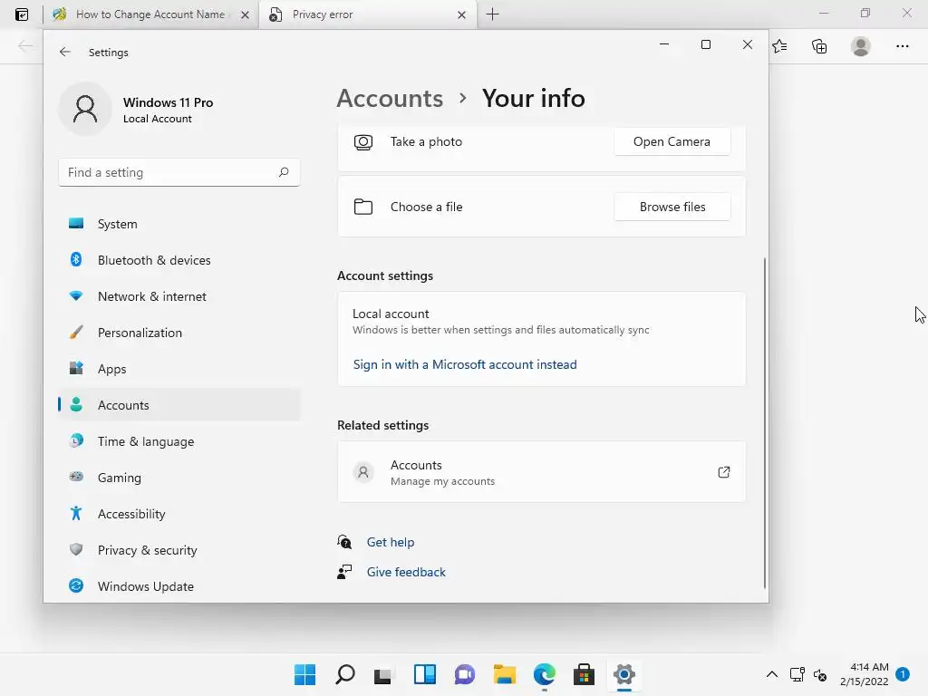Open Widgets from taskbar
This screenshot has width=928, height=696.
pyautogui.click(x=425, y=674)
